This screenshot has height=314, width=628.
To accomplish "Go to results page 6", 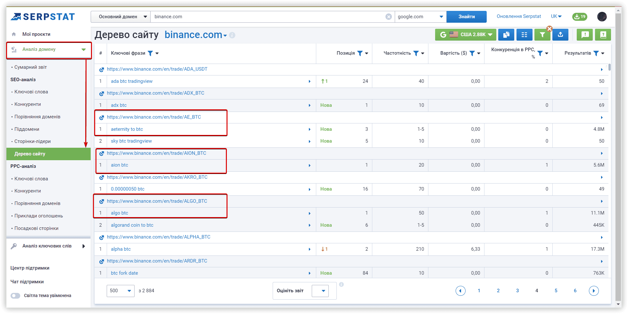I will pos(575,291).
